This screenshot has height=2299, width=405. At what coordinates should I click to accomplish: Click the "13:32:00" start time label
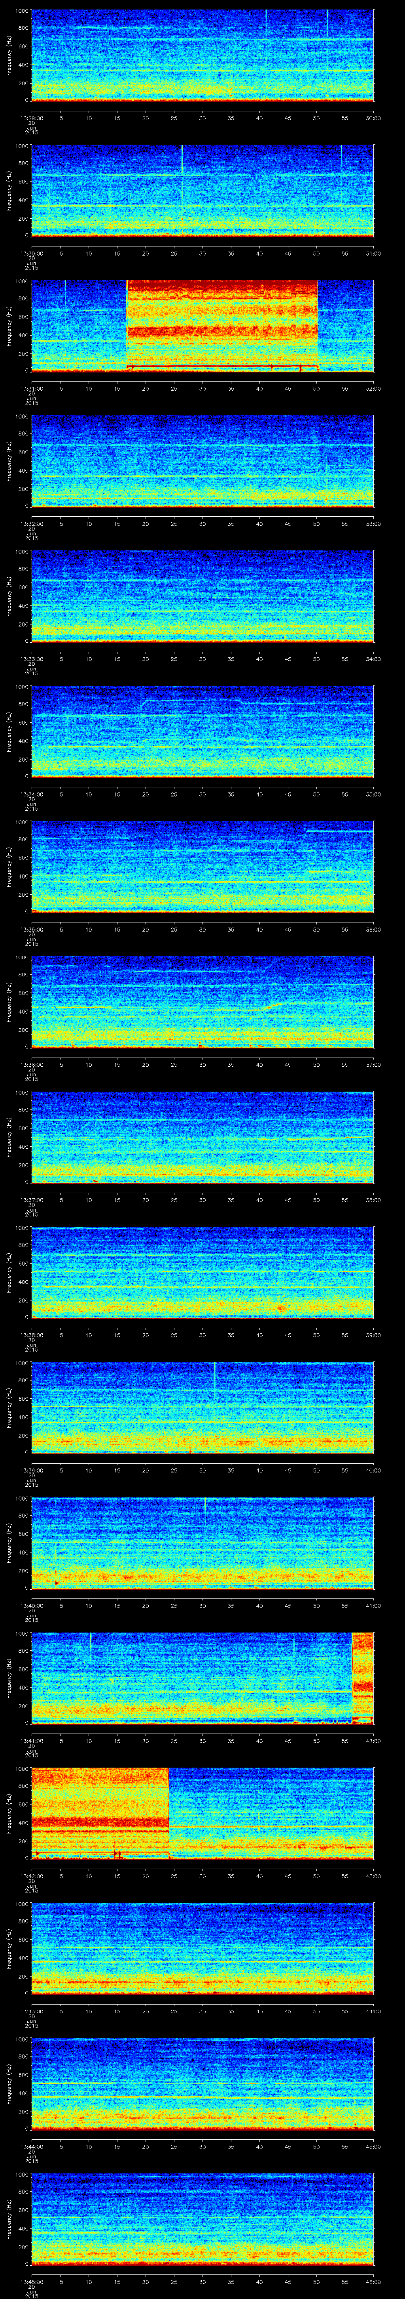click(x=31, y=524)
